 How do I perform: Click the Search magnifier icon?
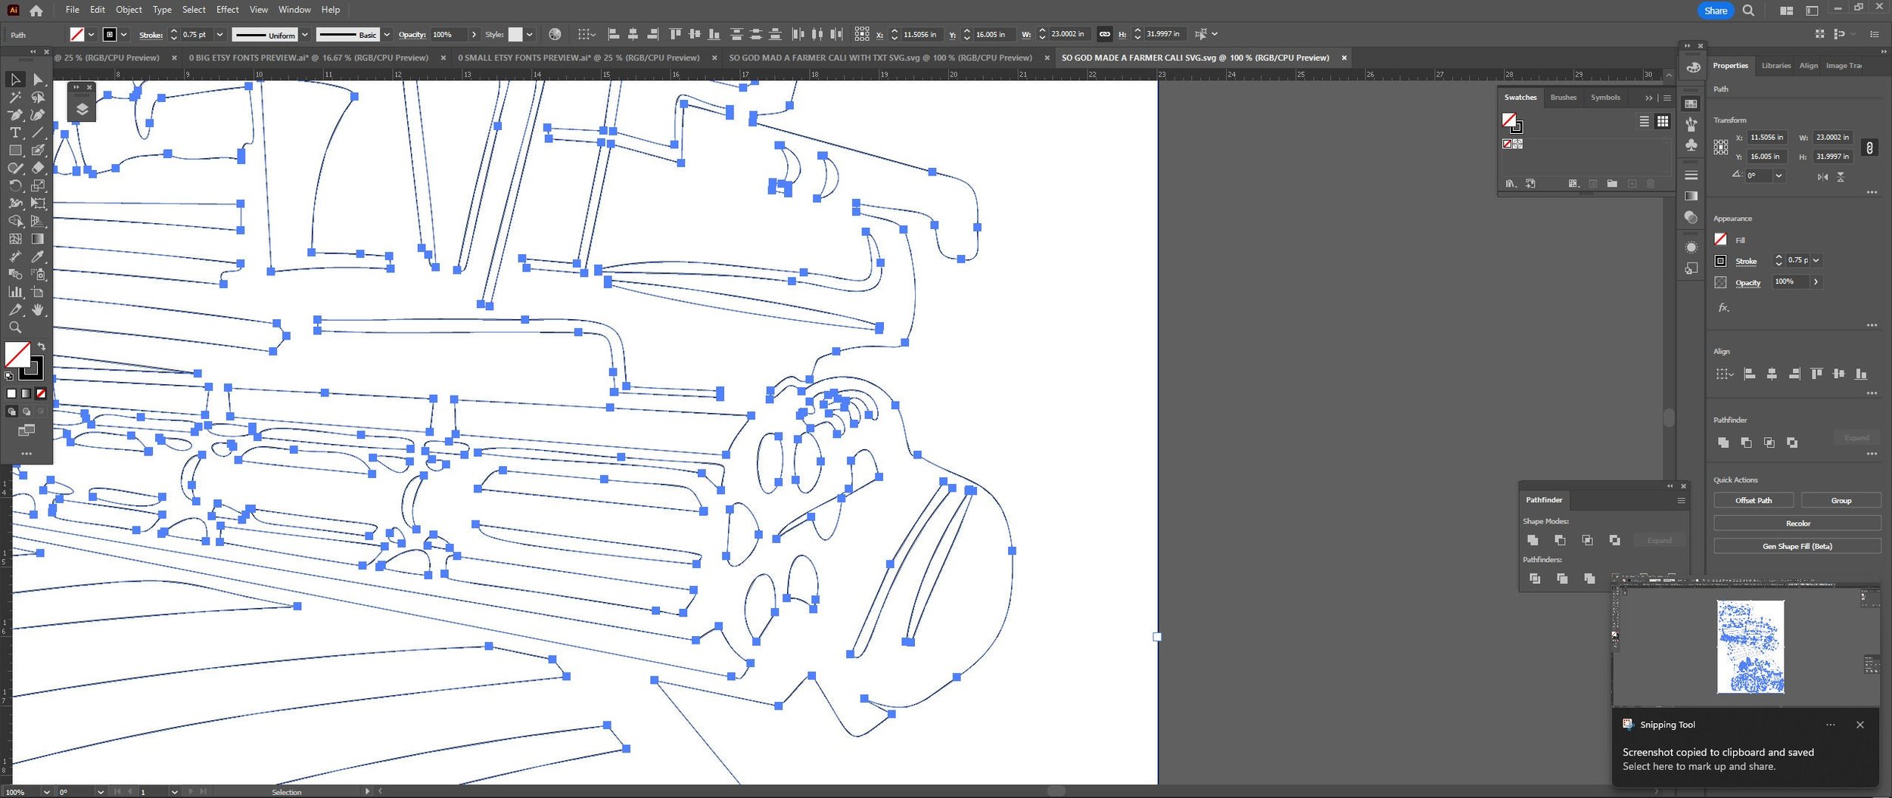pyautogui.click(x=1748, y=11)
